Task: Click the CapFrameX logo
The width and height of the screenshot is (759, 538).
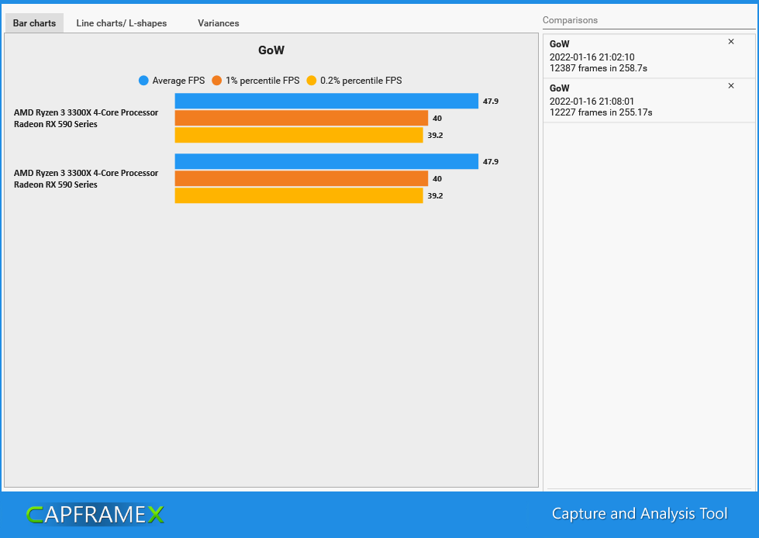Action: (x=95, y=514)
